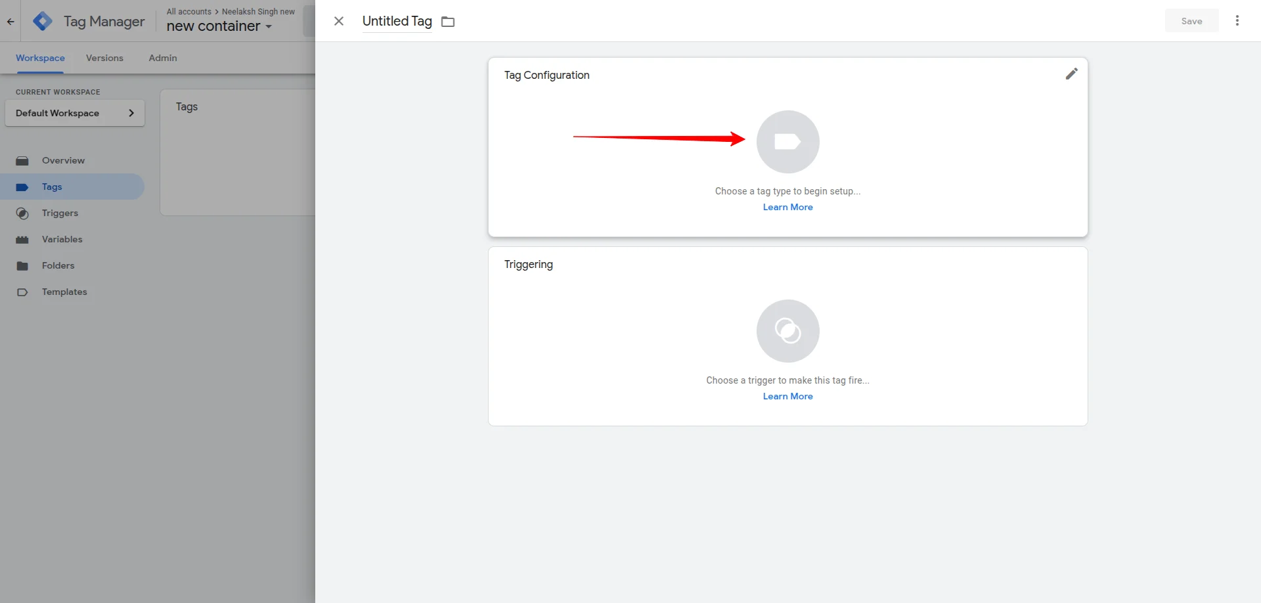Click the Save button

pyautogui.click(x=1191, y=20)
